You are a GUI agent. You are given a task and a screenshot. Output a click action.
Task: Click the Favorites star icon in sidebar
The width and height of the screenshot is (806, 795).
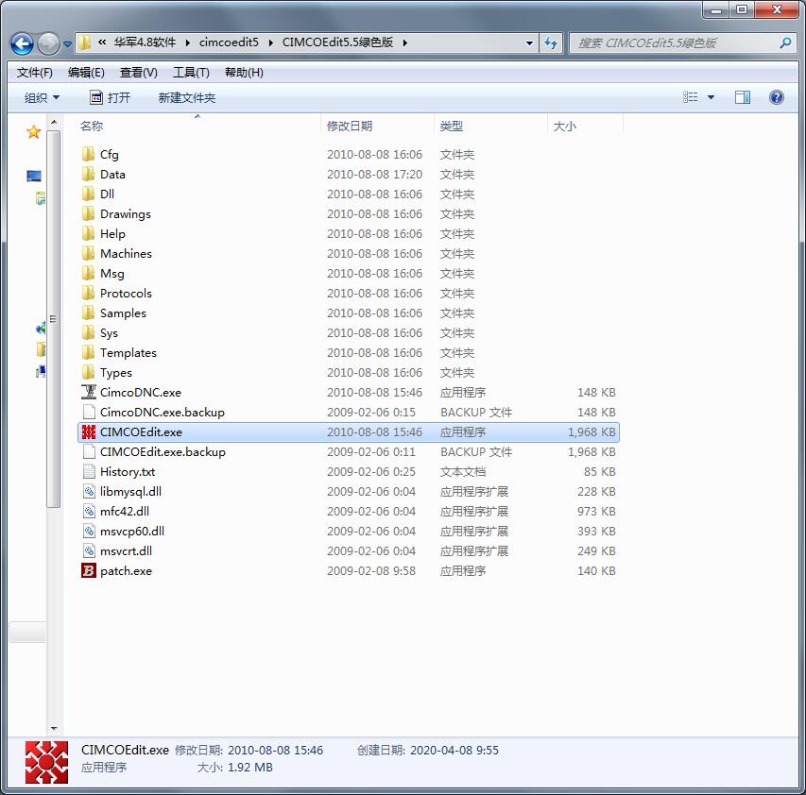(x=33, y=132)
